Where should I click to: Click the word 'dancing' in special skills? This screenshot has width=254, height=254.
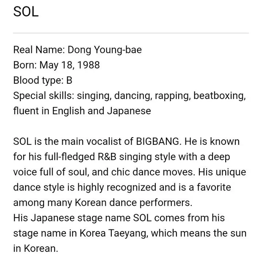(x=133, y=96)
